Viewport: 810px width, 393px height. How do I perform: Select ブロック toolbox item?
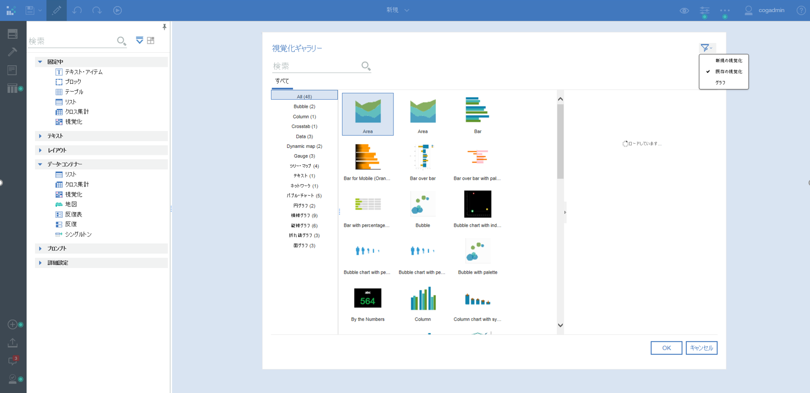click(x=68, y=82)
